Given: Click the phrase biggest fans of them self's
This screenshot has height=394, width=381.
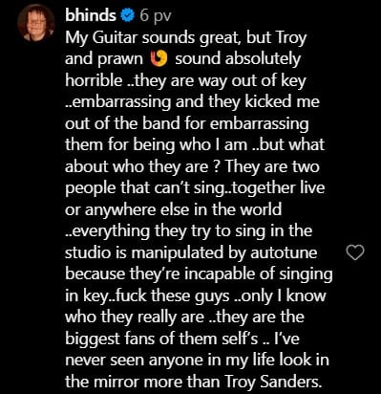Looking at the screenshot, I should point(161,339).
